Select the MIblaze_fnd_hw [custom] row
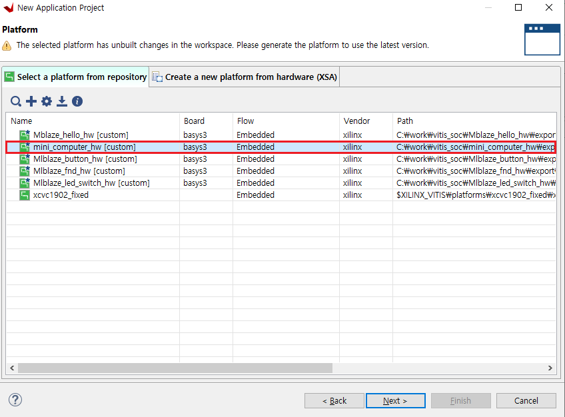 click(x=281, y=171)
